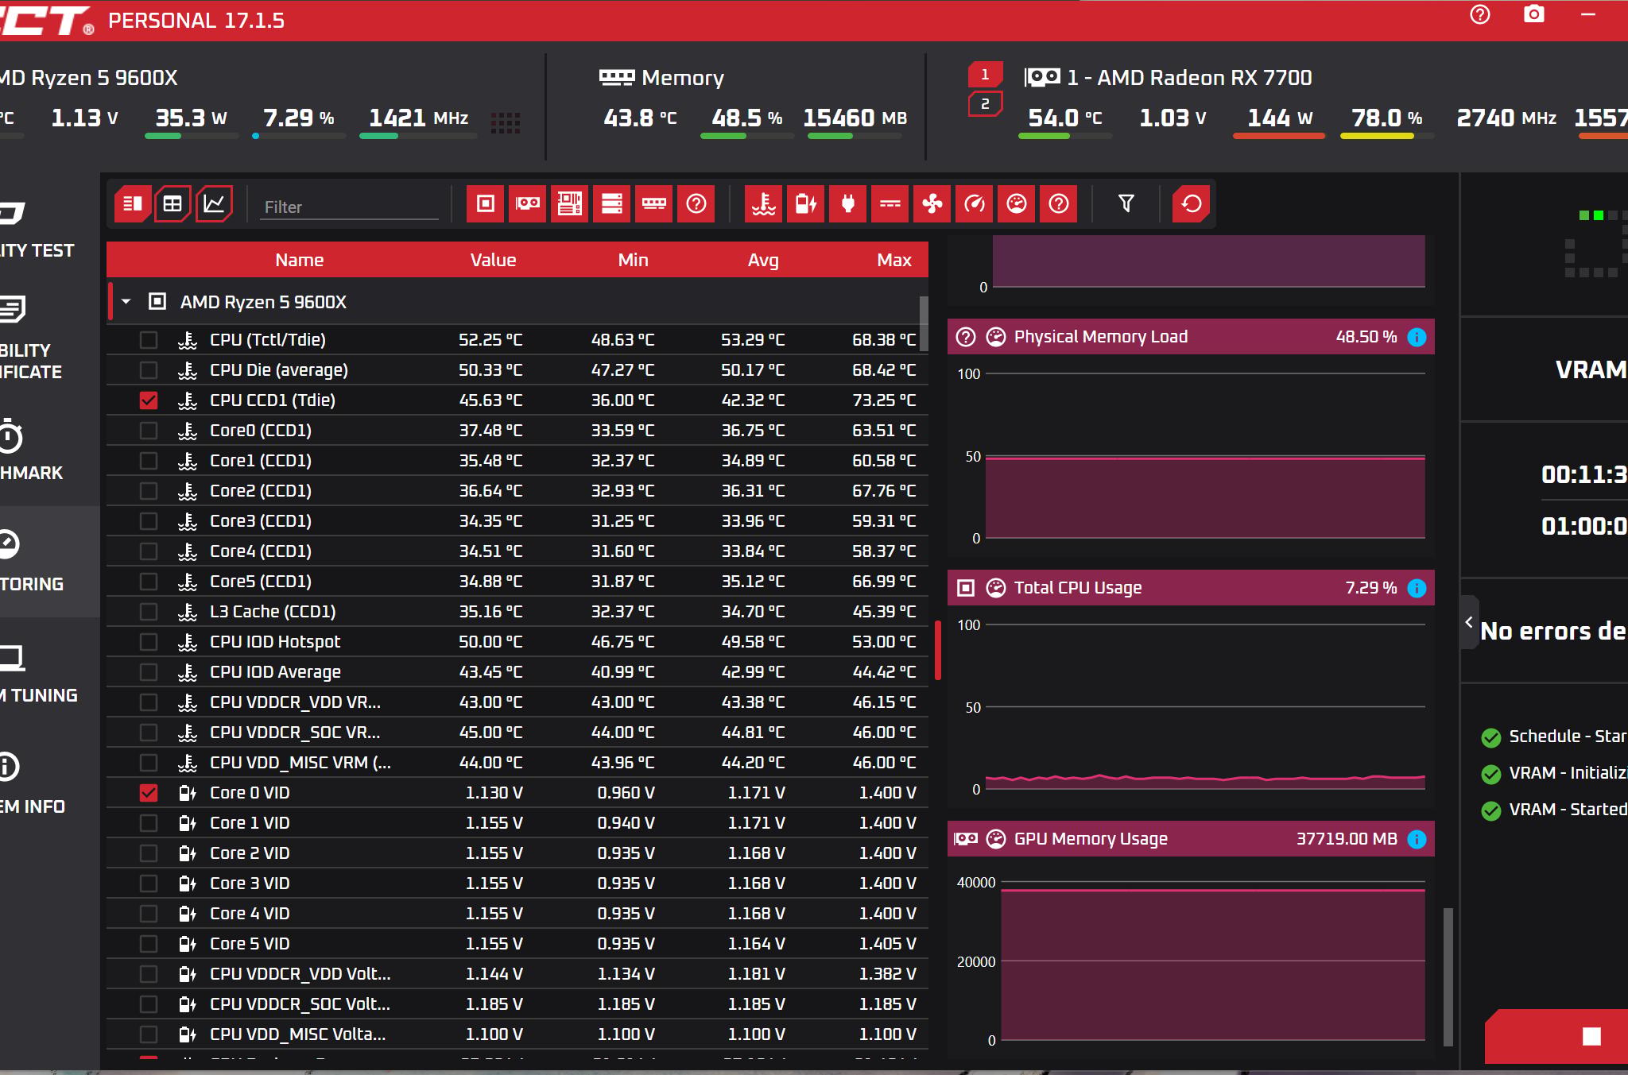Click the sensor table vertical scrollbar

tap(924, 323)
